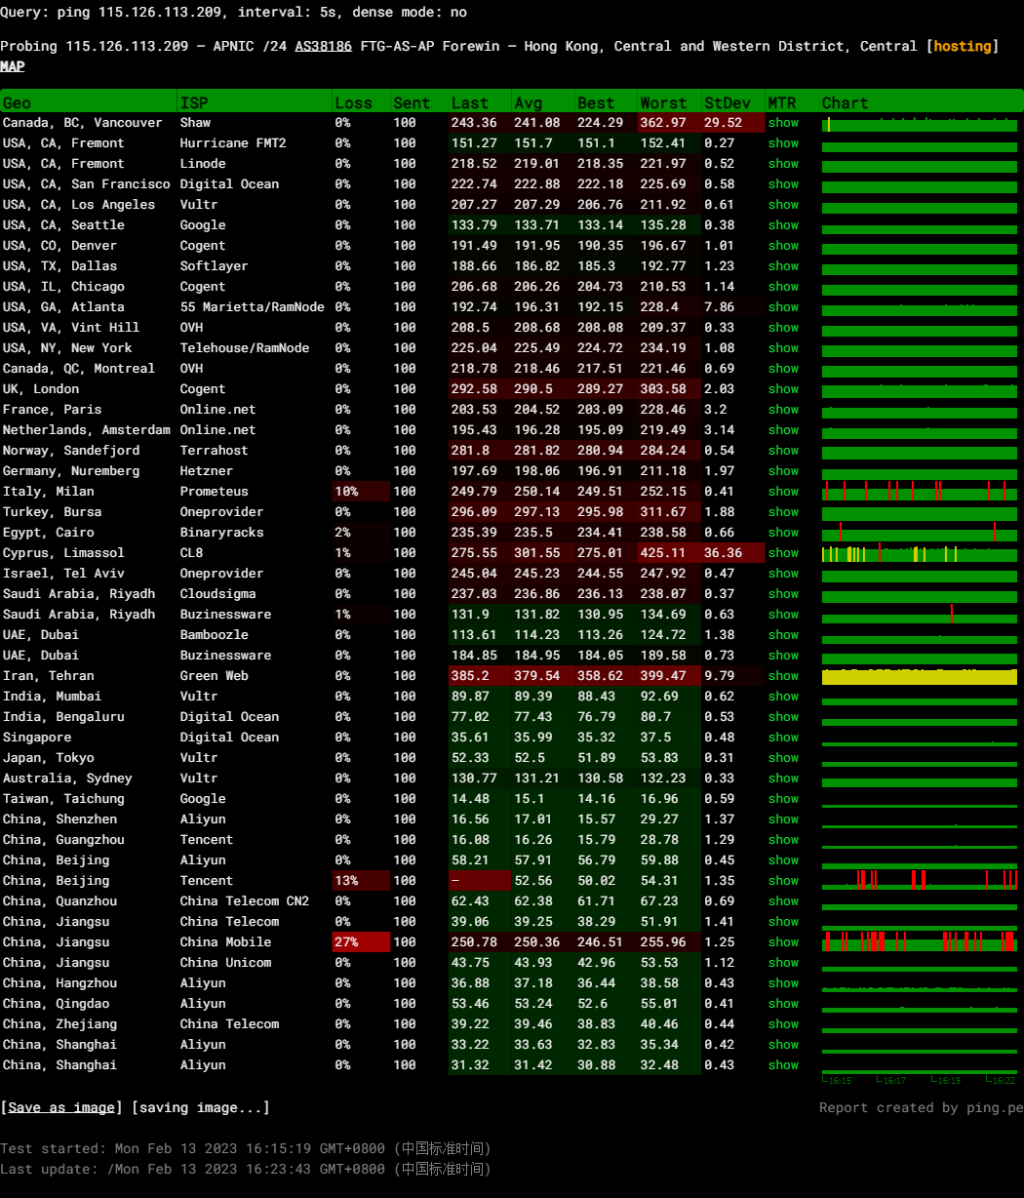Image resolution: width=1024 pixels, height=1198 pixels.
Task: Show MTR for Canada, BC, Vancouver Shaw
Action: pyautogui.click(x=783, y=123)
